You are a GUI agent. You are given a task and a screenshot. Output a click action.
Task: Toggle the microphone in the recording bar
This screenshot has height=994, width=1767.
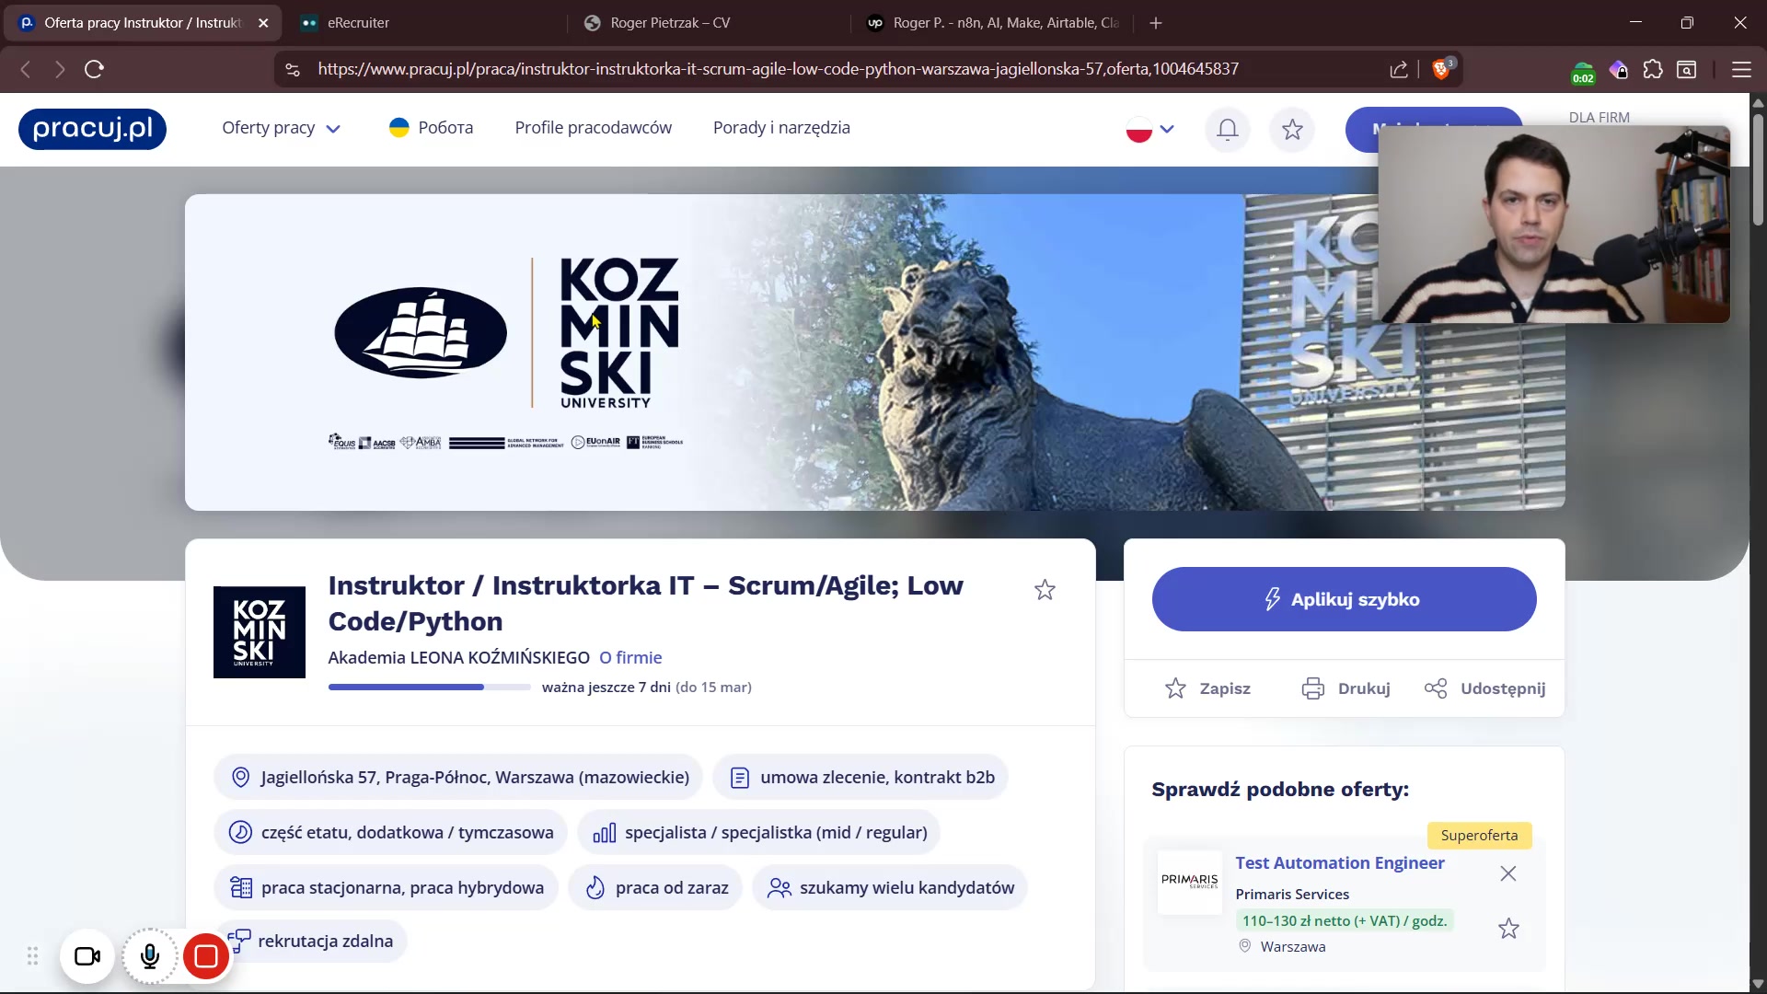pyautogui.click(x=150, y=957)
